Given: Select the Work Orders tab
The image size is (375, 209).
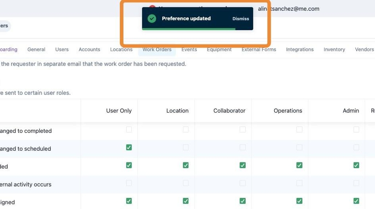Looking at the screenshot, I should (x=157, y=50).
